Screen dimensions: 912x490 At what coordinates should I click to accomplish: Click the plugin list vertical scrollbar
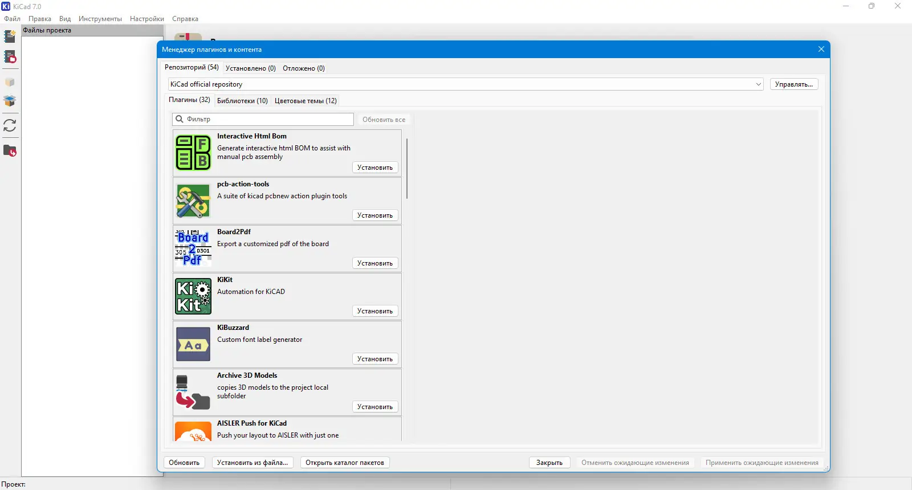[x=407, y=169]
